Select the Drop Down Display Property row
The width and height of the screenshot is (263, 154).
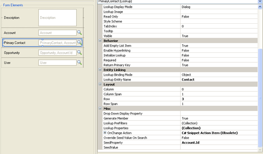coord(180,113)
